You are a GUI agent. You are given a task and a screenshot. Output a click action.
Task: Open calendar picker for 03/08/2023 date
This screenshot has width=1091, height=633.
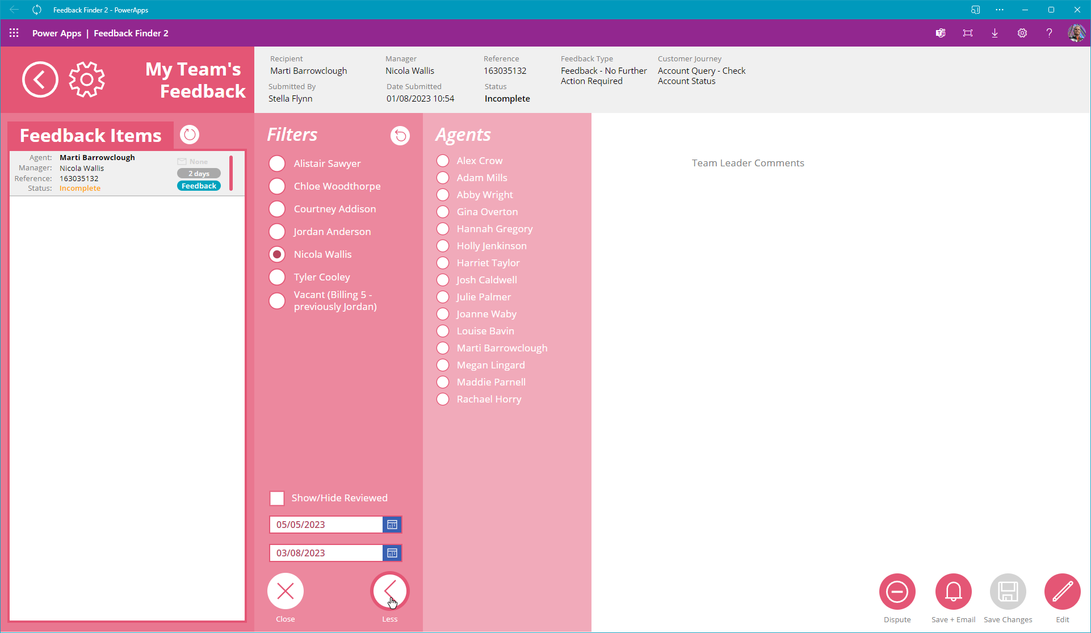click(392, 553)
